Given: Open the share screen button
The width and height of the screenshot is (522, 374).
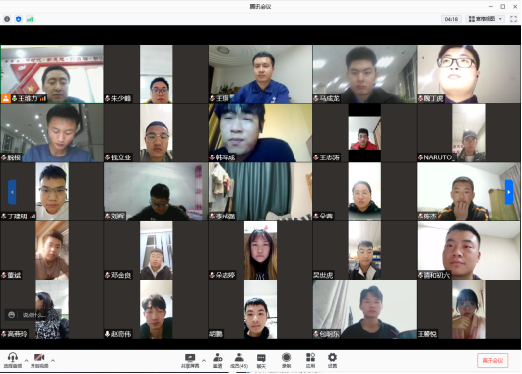Looking at the screenshot, I should [190, 360].
